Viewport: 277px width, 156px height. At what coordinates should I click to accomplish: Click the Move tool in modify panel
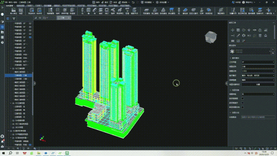tap(232, 30)
